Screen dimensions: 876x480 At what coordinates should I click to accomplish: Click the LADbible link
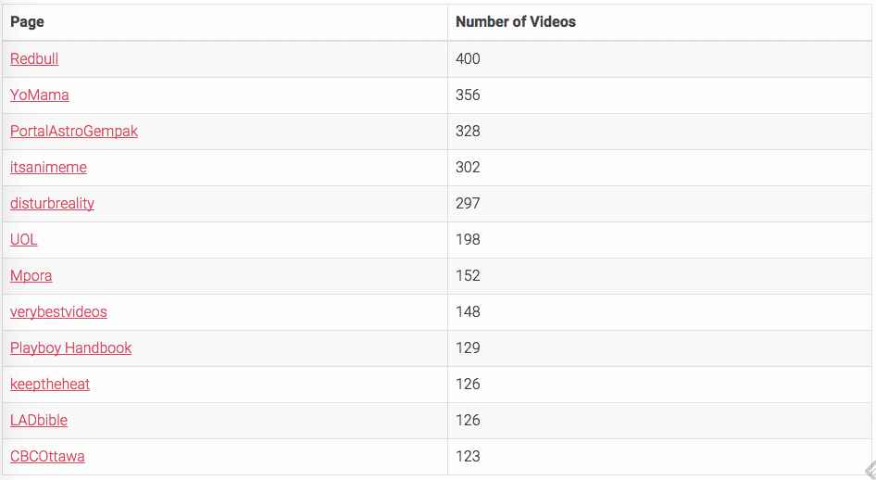(x=39, y=420)
